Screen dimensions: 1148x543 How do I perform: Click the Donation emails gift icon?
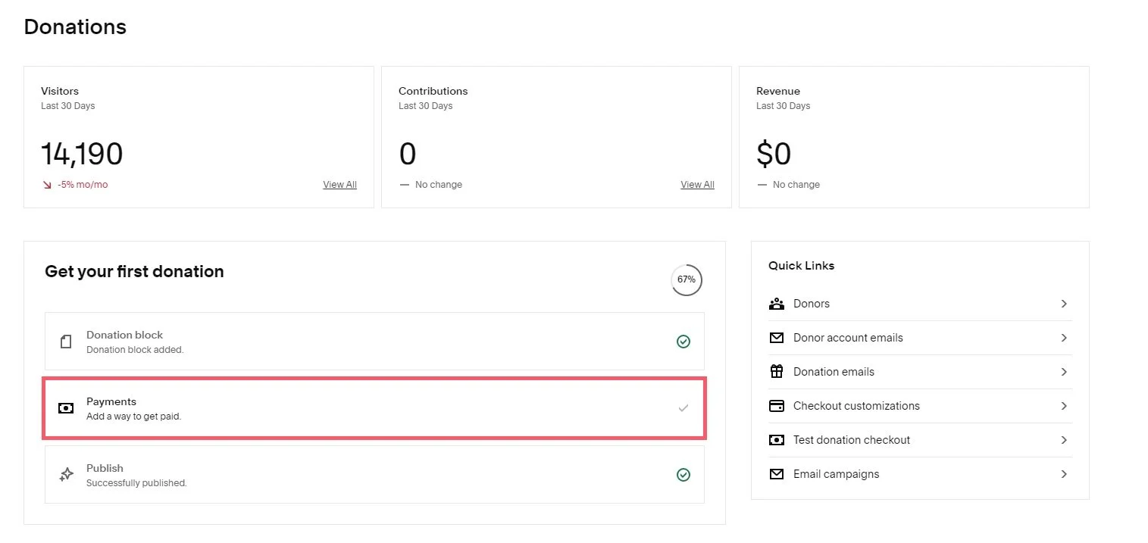click(776, 371)
